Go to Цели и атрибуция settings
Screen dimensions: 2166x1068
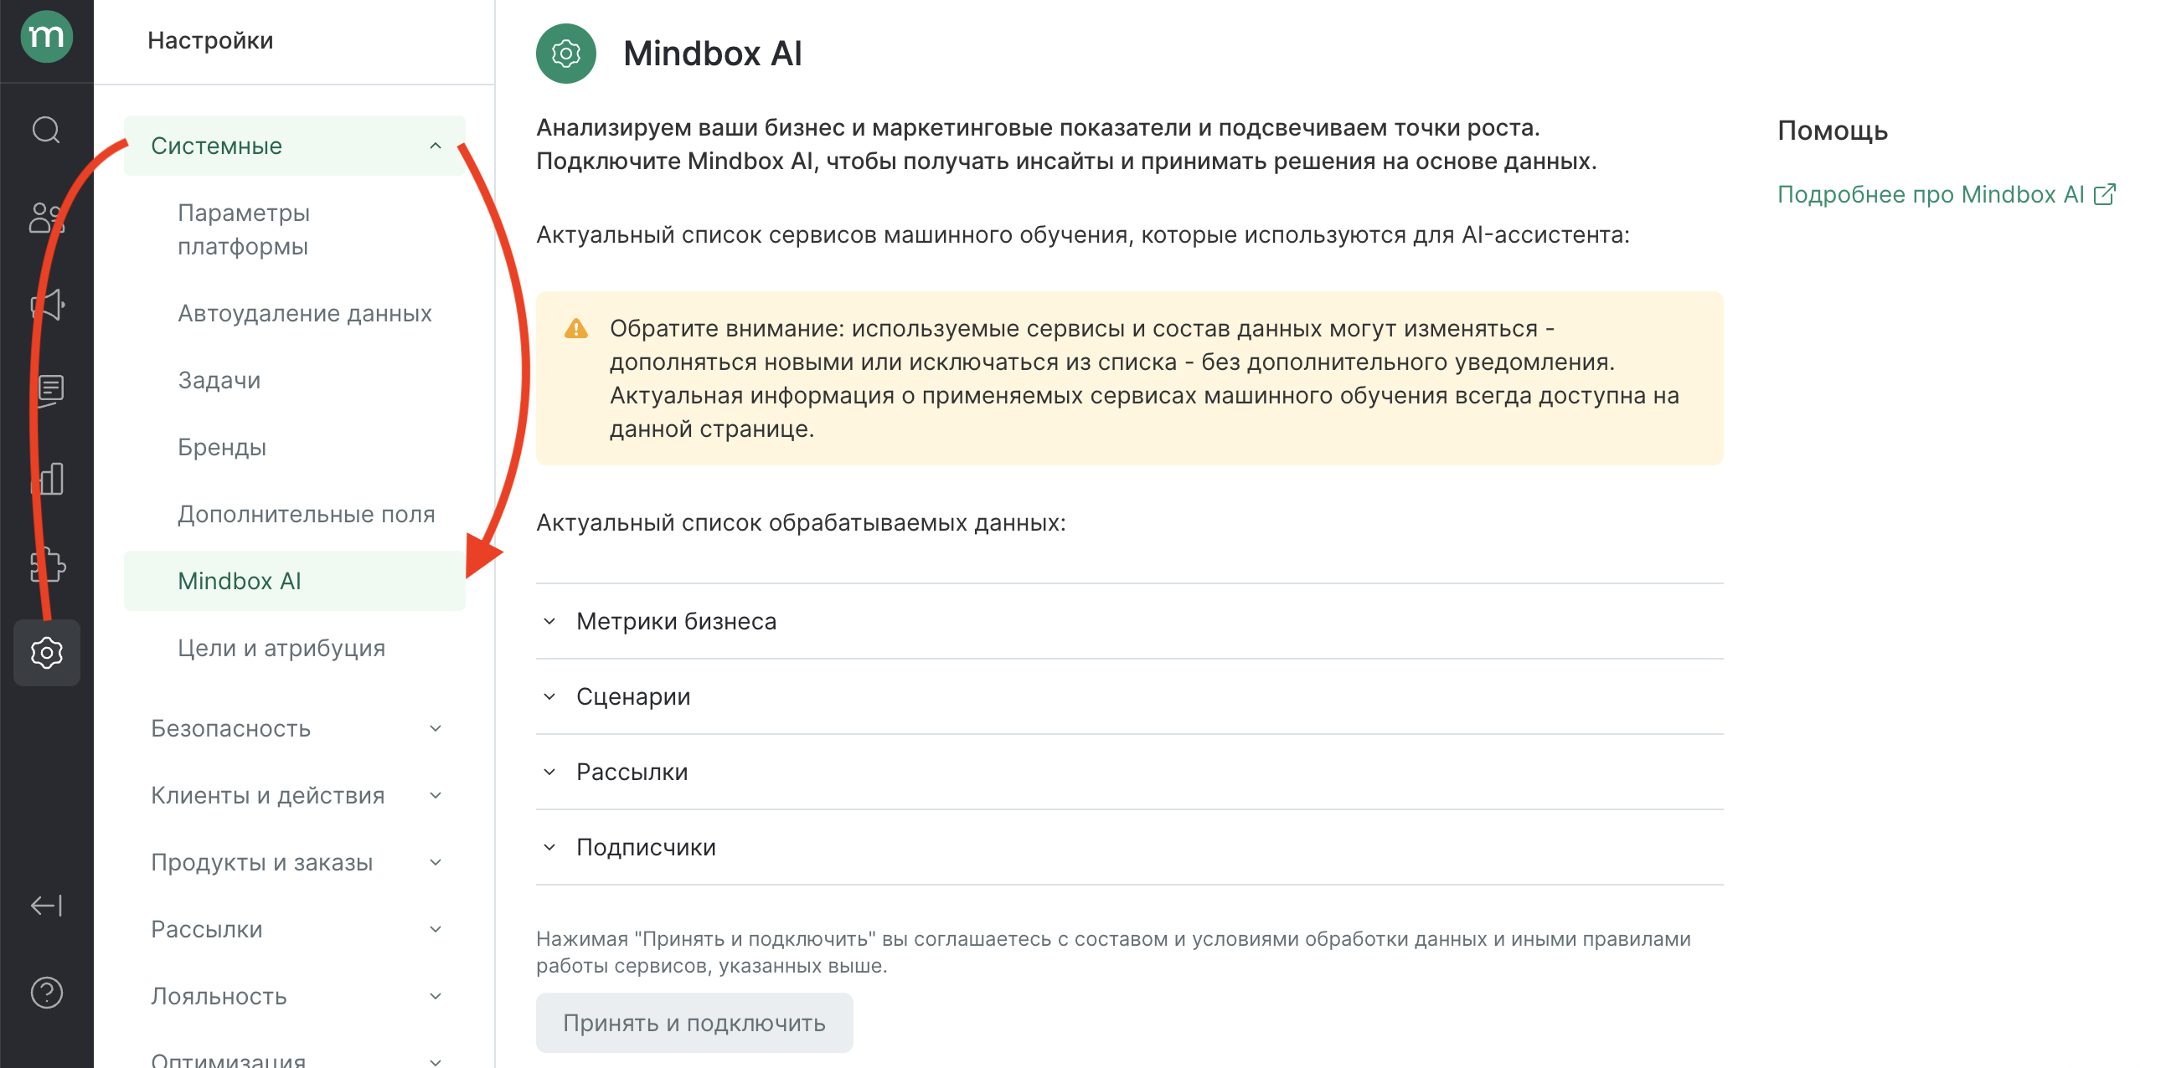coord(281,648)
